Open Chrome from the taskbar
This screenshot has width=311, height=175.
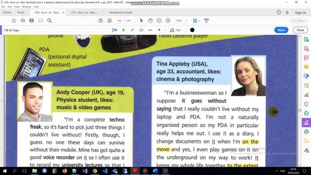click(95, 171)
